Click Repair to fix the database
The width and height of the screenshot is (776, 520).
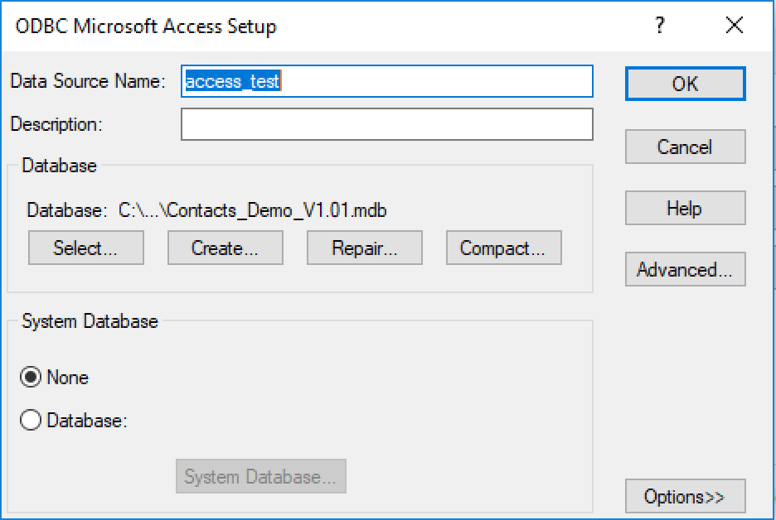coord(365,248)
